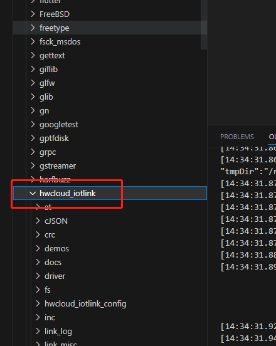The height and width of the screenshot is (346, 276).
Task: Click the "tmpDir" output log line
Action: (248, 172)
